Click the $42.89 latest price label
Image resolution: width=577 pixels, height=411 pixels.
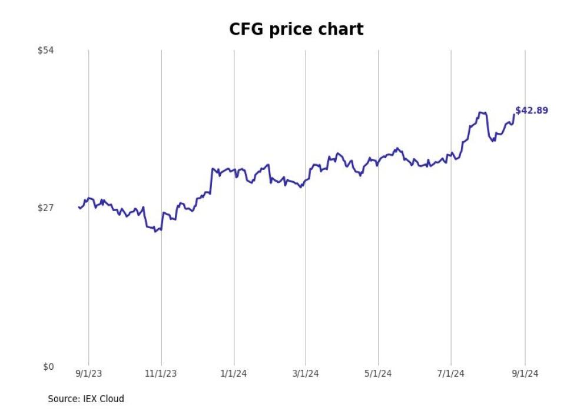pos(532,111)
